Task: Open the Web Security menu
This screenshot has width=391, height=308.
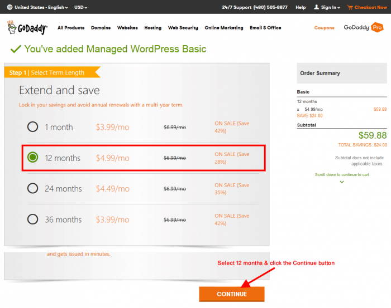Action: click(183, 28)
